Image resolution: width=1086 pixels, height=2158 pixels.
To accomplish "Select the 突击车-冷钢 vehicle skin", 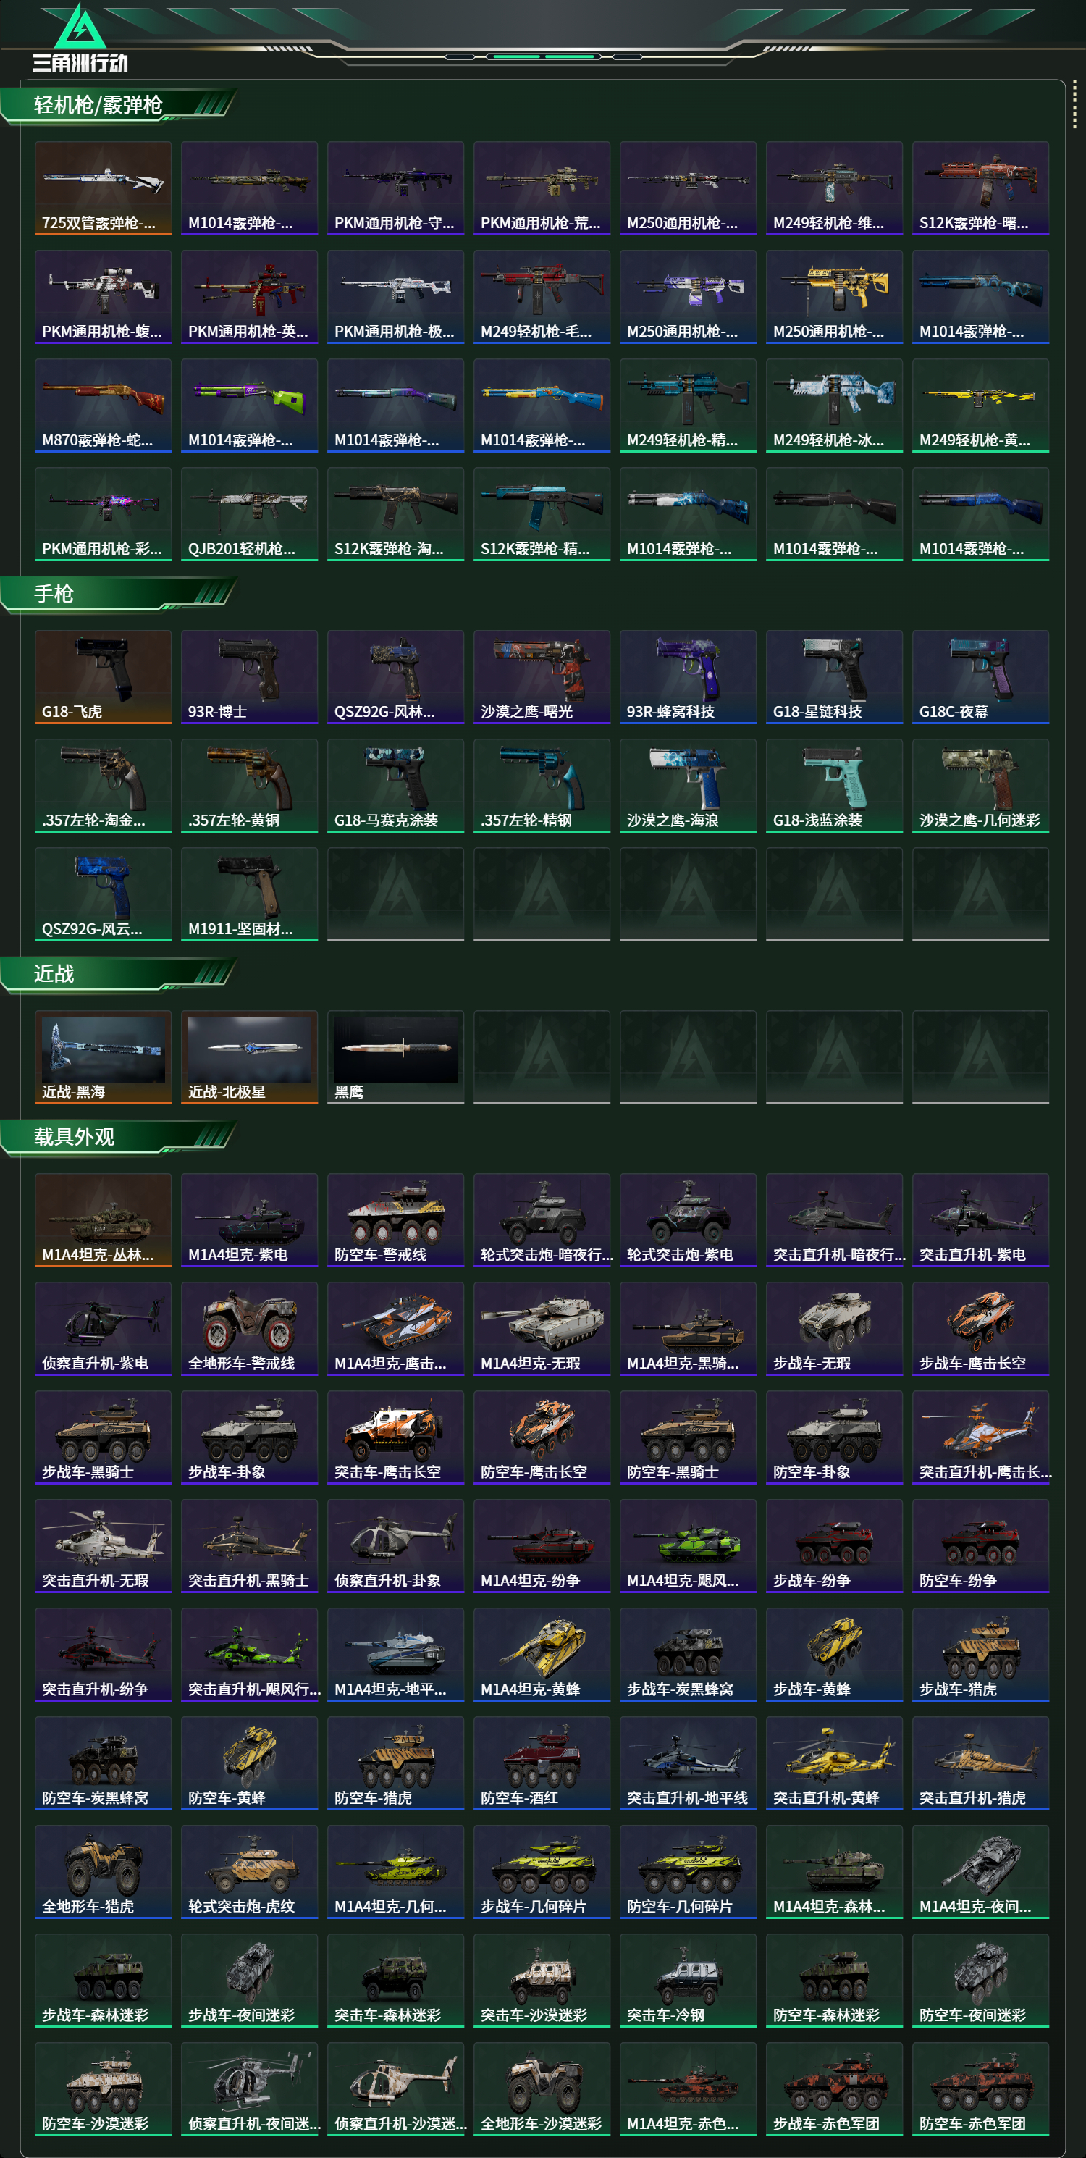I will coord(687,1981).
